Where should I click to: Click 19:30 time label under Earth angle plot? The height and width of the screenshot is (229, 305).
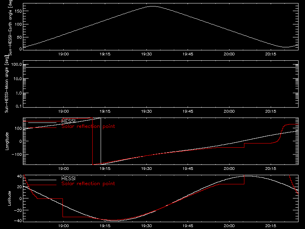(146, 54)
